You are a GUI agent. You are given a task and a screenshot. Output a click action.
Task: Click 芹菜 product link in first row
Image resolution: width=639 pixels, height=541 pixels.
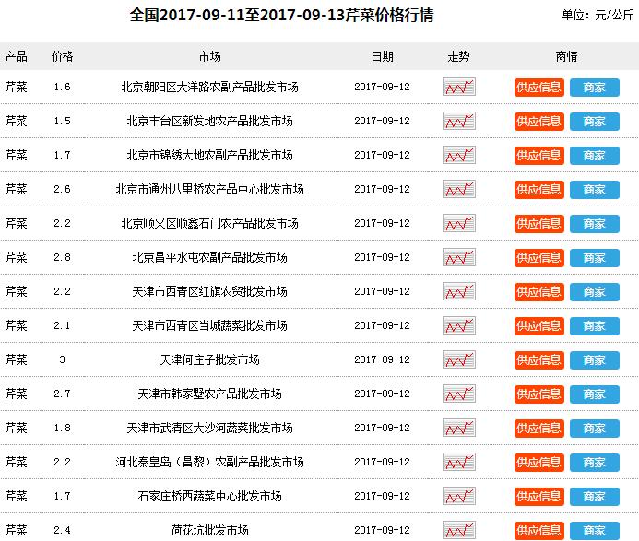coord(16,88)
